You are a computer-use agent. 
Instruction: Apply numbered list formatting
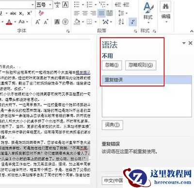[x=89, y=4]
